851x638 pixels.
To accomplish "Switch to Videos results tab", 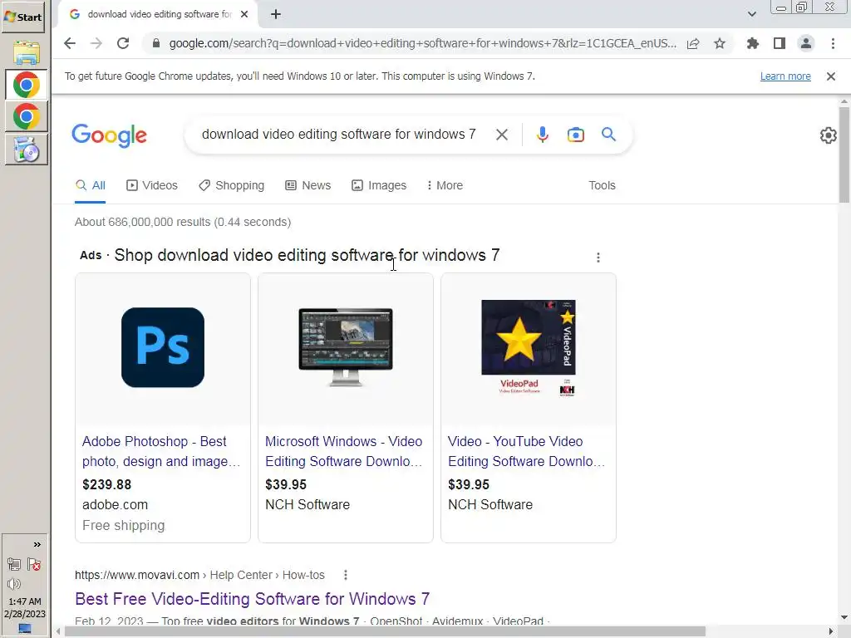I will [152, 185].
